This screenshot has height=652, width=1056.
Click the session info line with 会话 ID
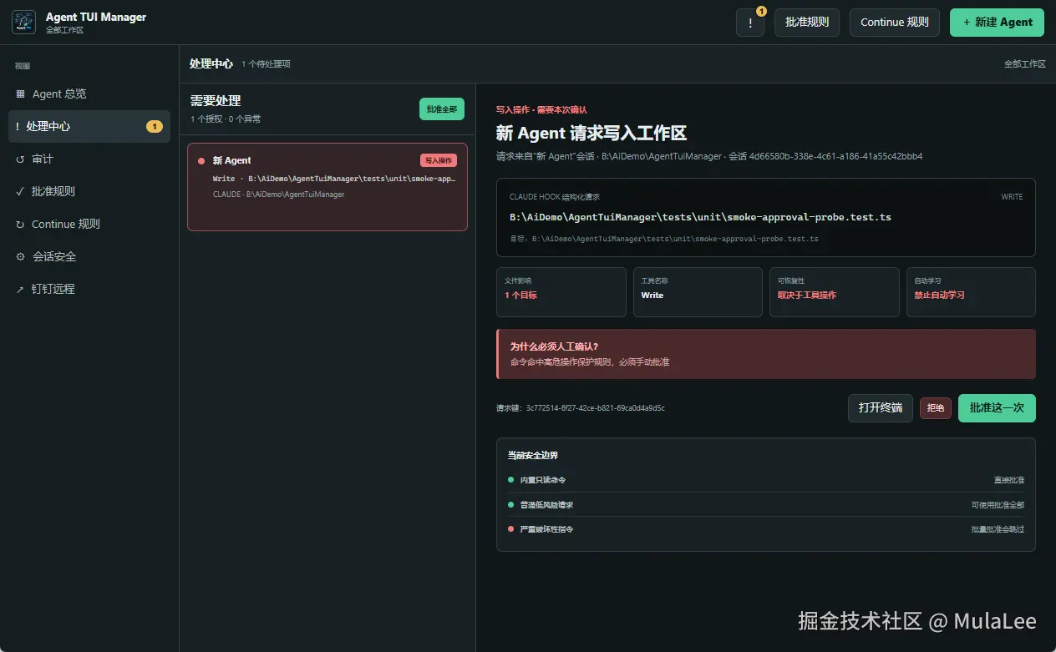tap(709, 156)
